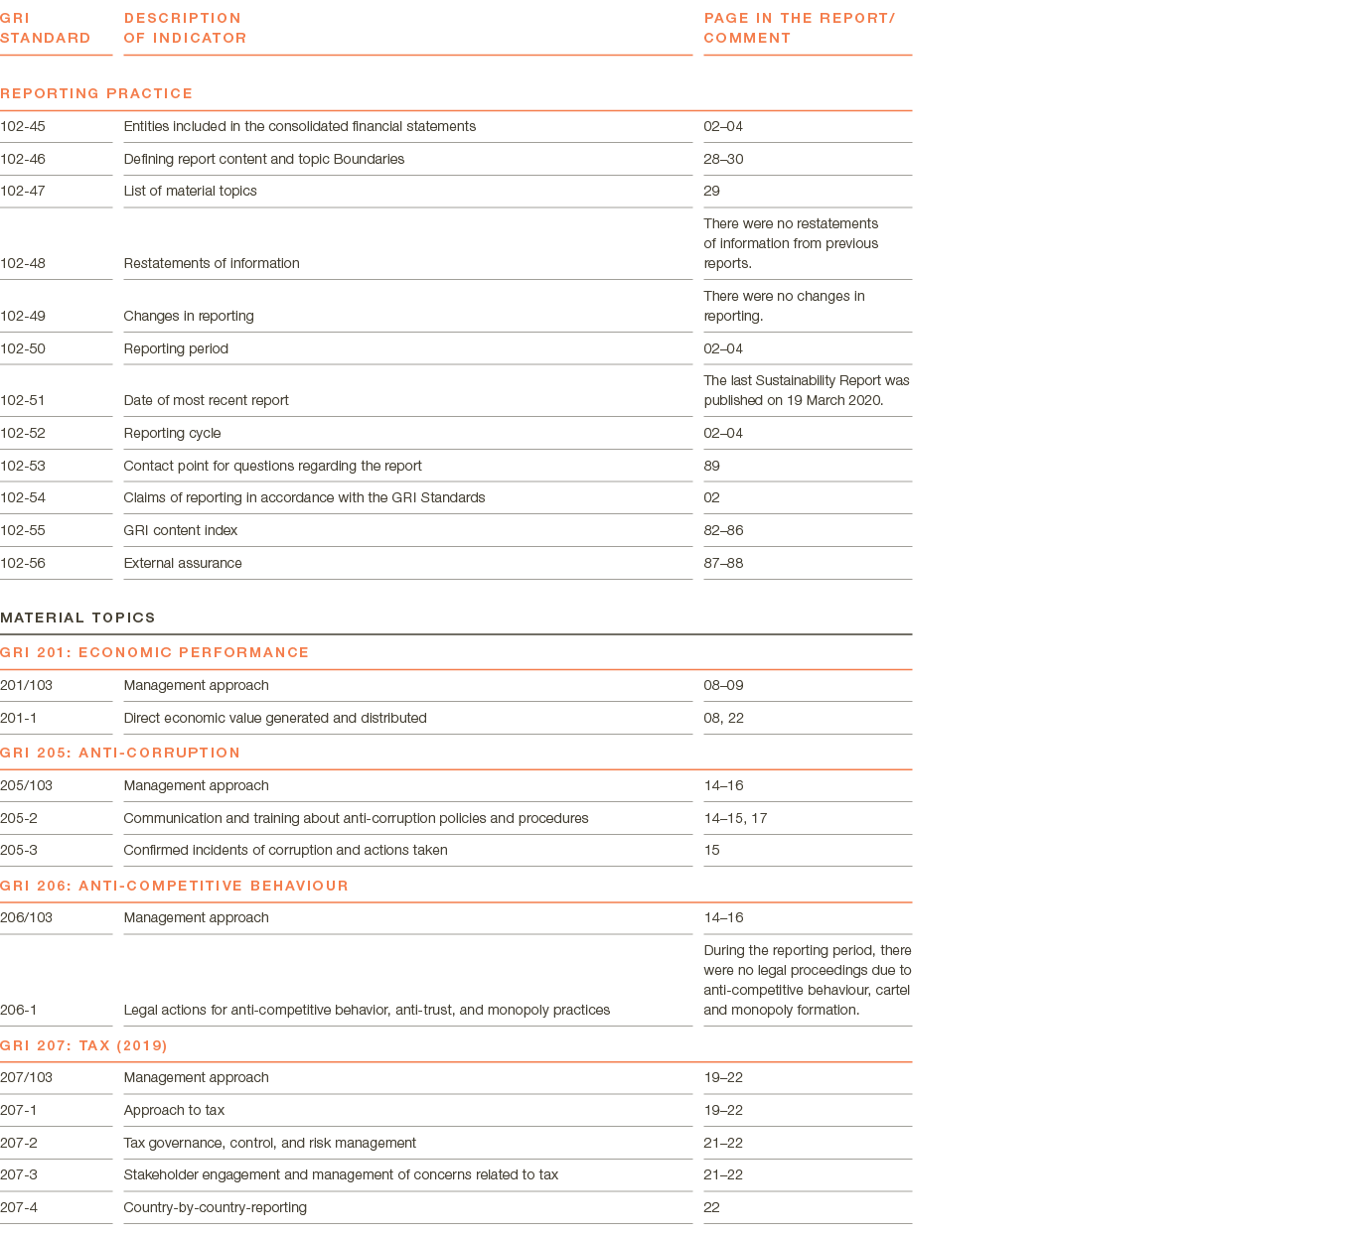Image resolution: width=1352 pixels, height=1237 pixels.
Task: Click heading 'GRI 201: ECONOMIC PERFORMANCE'
Action: coord(155,652)
